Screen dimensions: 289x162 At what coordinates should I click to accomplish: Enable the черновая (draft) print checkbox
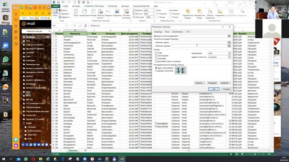156,58
